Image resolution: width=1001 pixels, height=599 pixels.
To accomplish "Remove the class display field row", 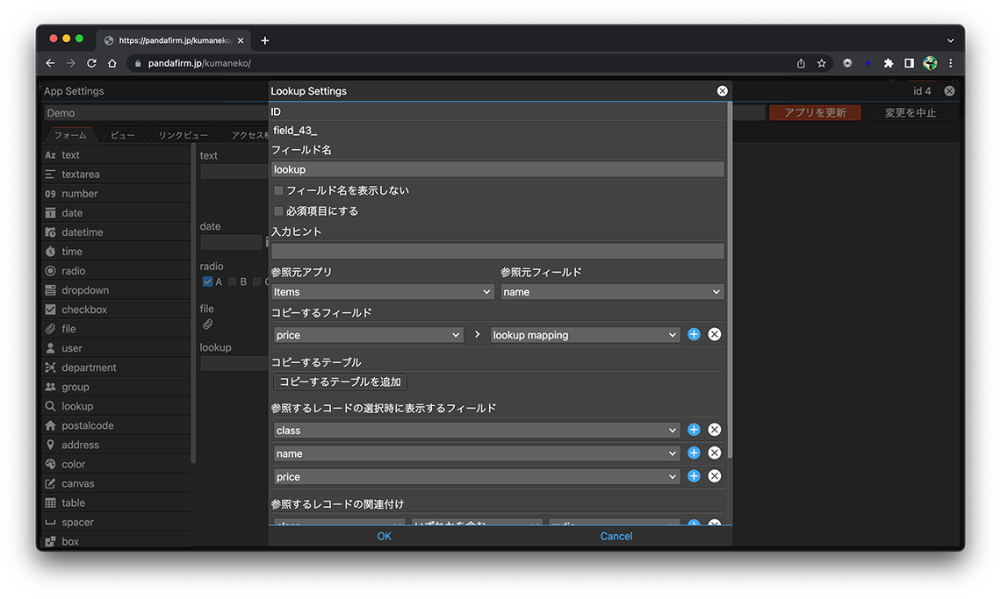I will [x=714, y=430].
